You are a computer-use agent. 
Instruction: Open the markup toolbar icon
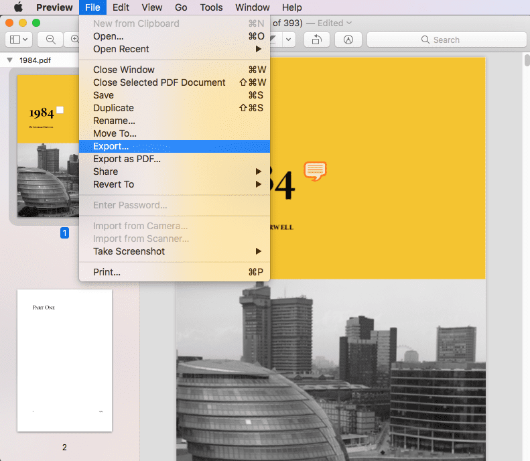tap(348, 40)
